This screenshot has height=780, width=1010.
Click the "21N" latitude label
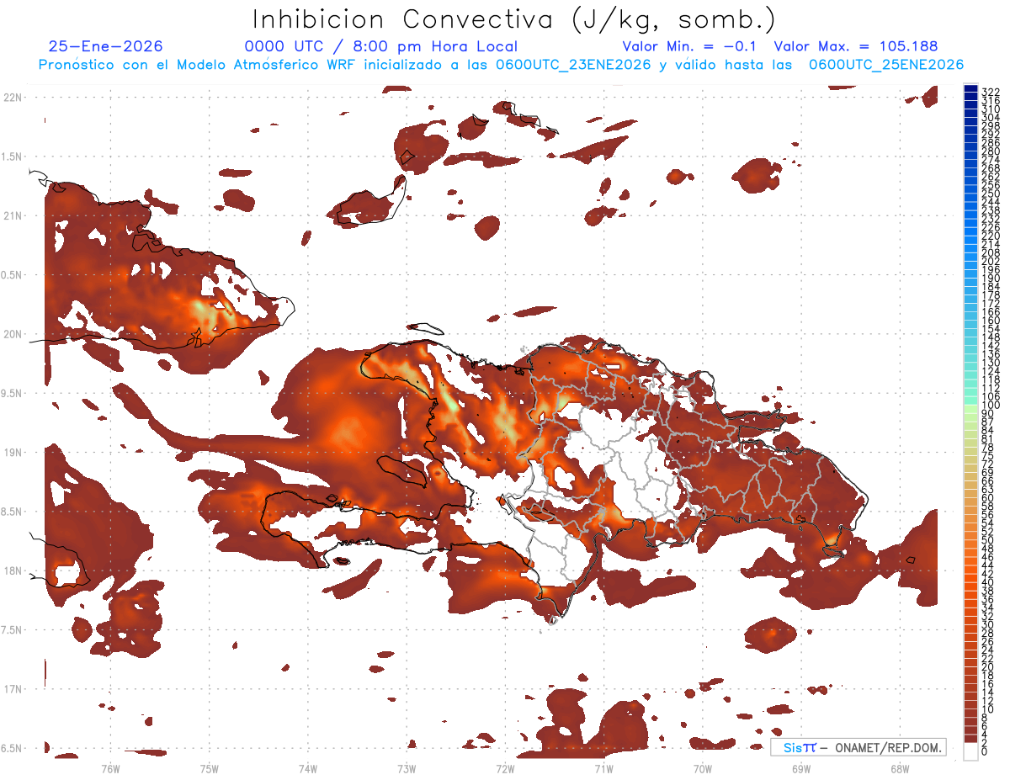pos(13,215)
